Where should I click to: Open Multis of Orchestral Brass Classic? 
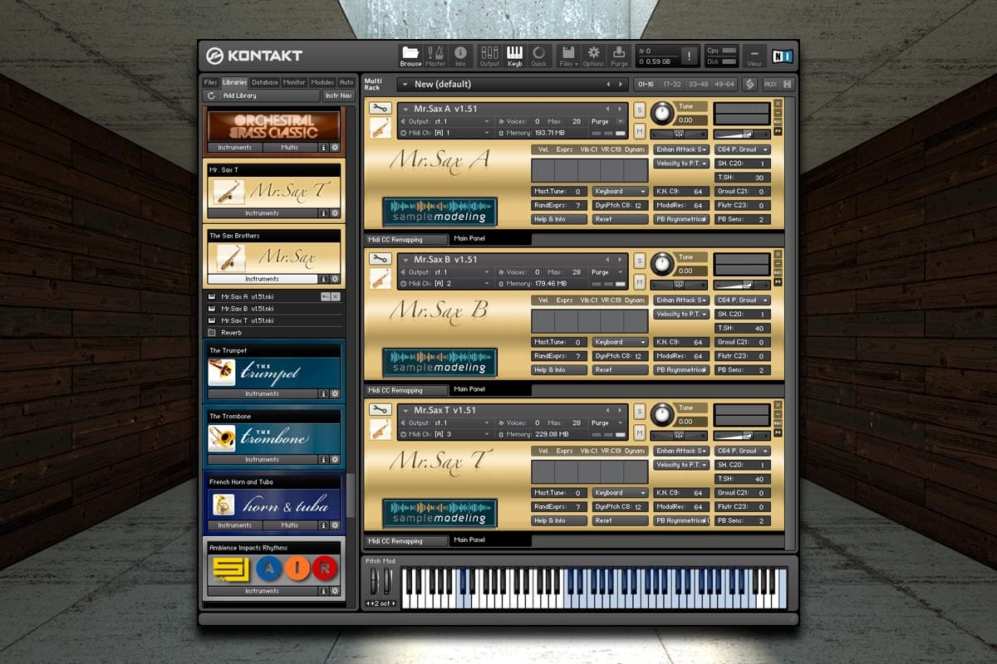[290, 147]
